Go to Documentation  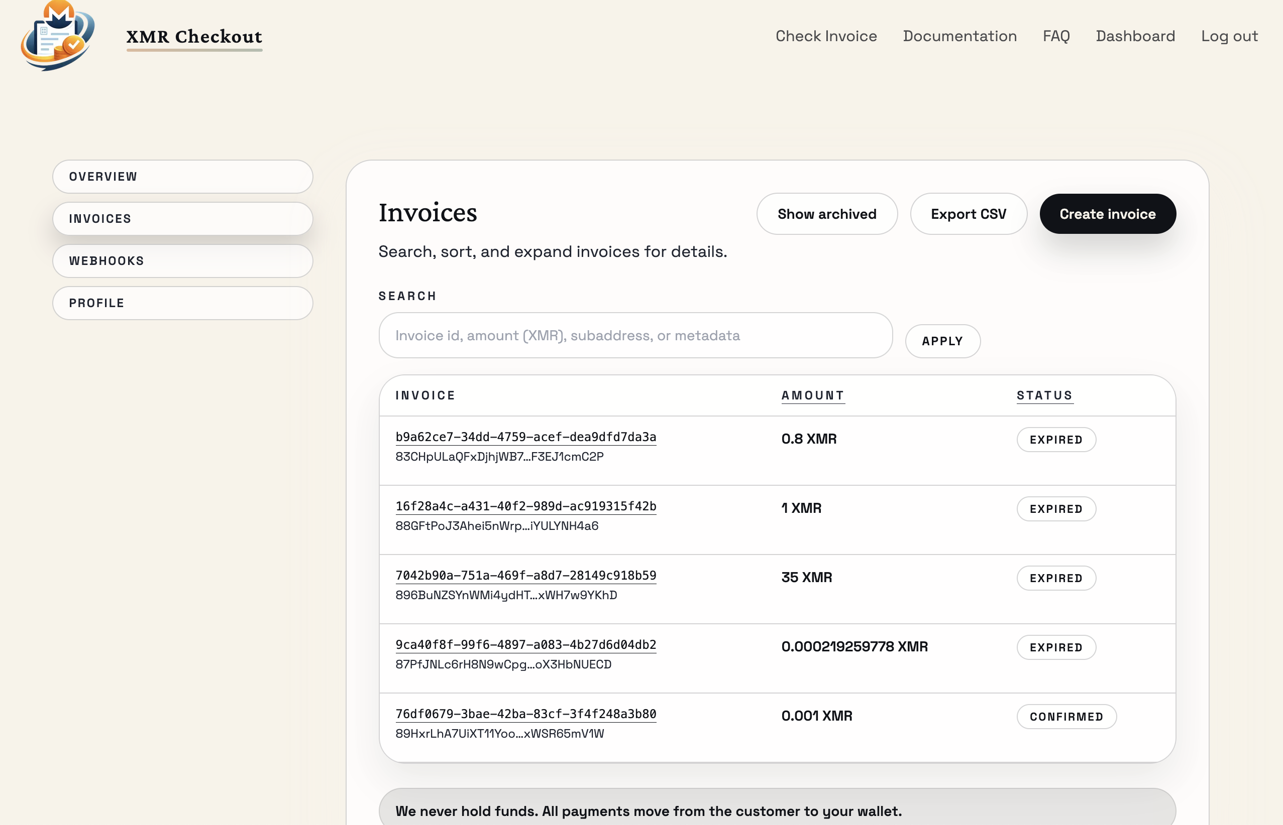coord(959,36)
